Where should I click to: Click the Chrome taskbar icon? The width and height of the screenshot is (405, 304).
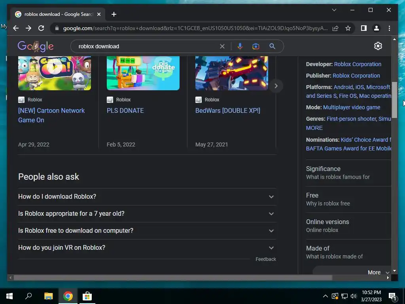pyautogui.click(x=68, y=296)
